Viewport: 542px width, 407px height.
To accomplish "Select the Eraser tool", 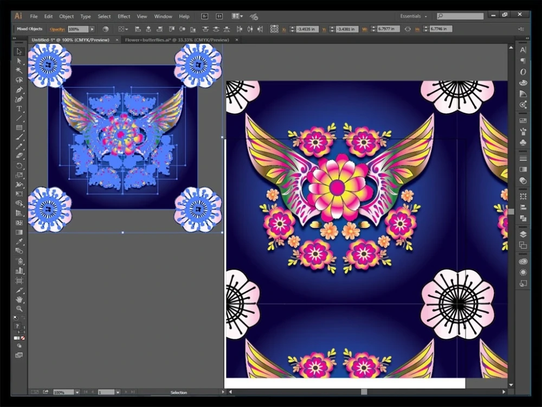I will (19, 156).
